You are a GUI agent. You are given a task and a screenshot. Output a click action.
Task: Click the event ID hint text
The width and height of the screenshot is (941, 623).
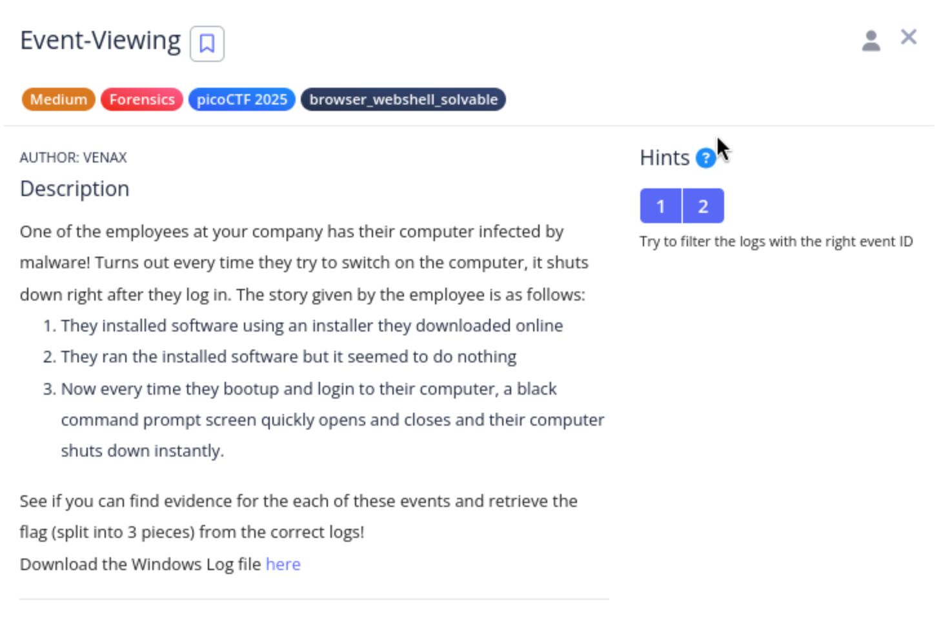[x=776, y=242]
